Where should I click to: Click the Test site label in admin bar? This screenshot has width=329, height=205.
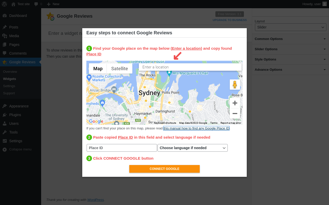[x=24, y=4]
